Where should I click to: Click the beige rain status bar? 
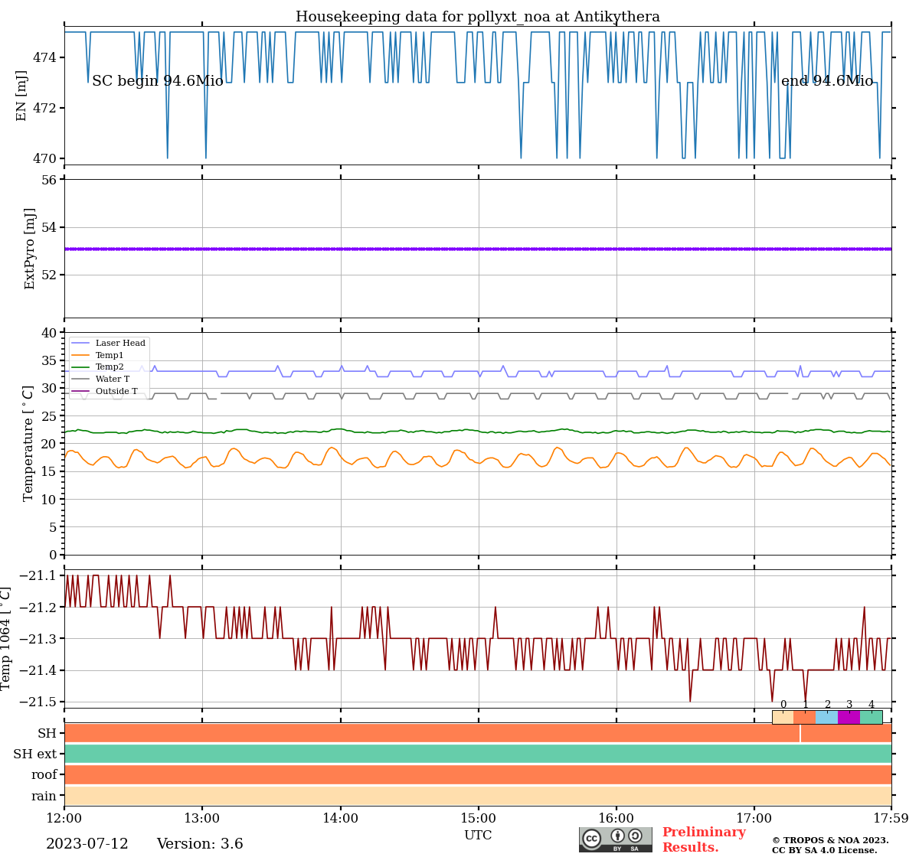[x=478, y=796]
